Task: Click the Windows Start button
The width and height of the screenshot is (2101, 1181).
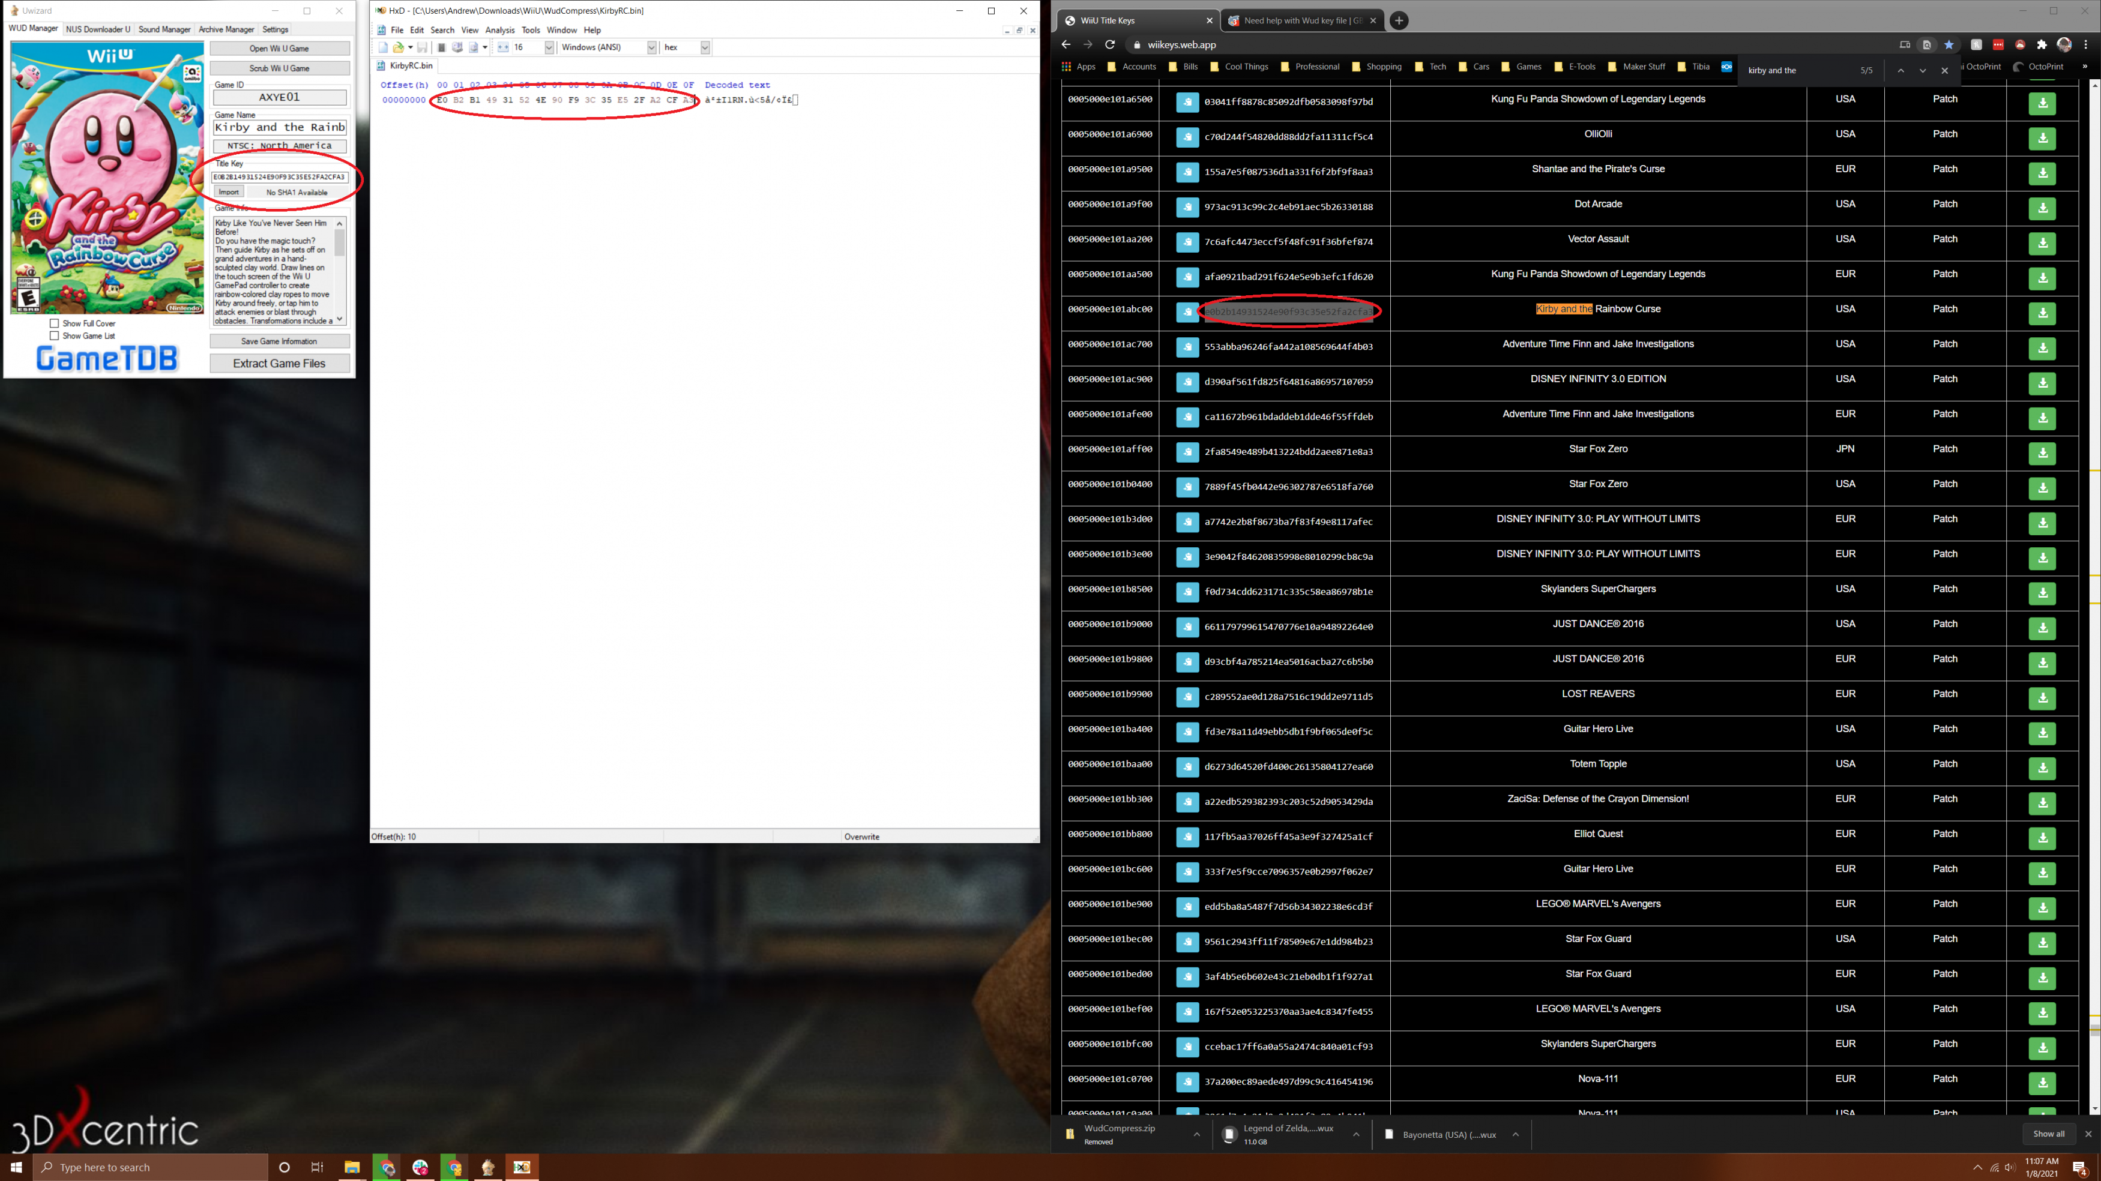Action: 16,1167
